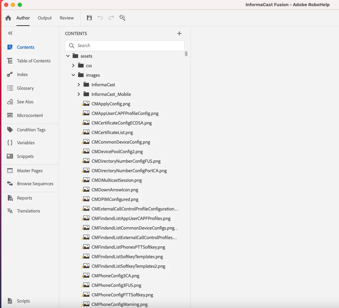This screenshot has width=339, height=308.
Task: Click the assets folder icon
Action: pos(75,56)
